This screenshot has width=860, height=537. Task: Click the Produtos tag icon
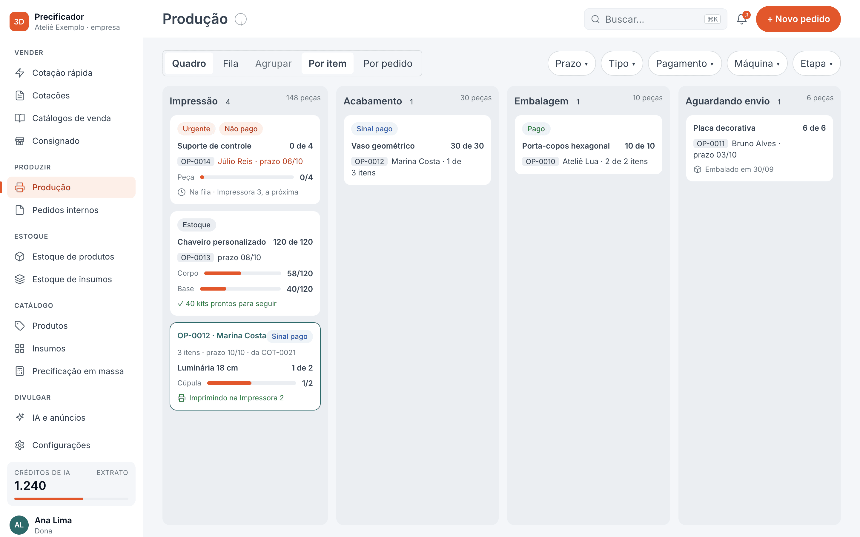[x=20, y=326]
